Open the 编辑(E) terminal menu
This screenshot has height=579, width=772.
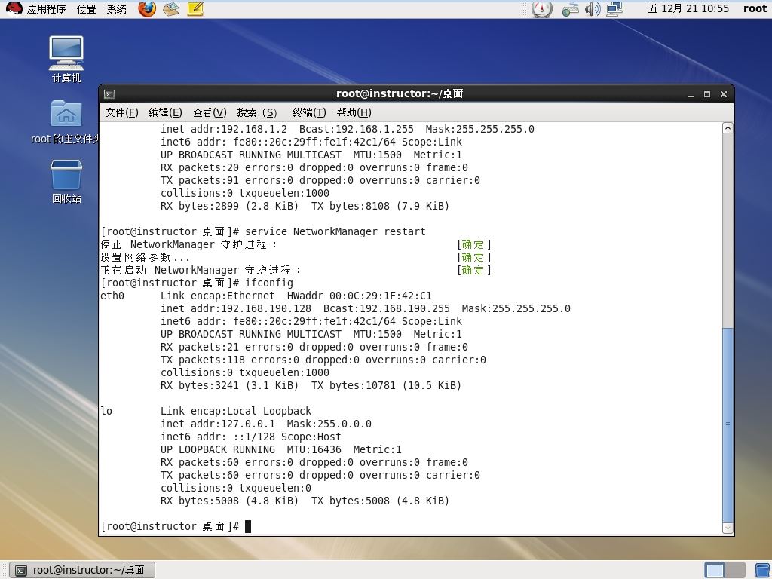click(x=165, y=113)
